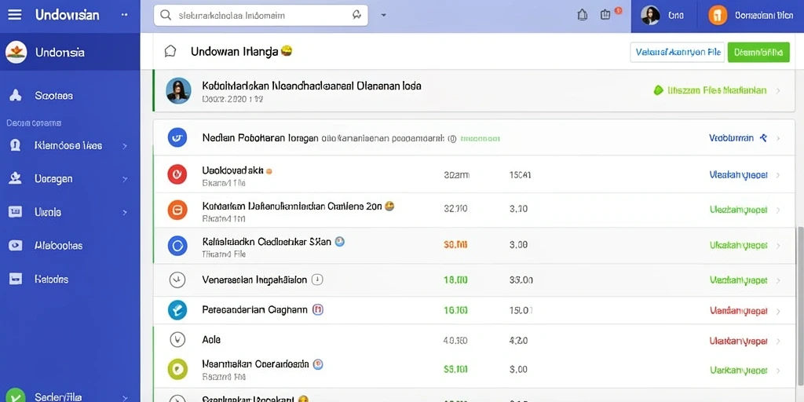The image size is (804, 402).
Task: Open the gift icon with red badge
Action: (x=606, y=15)
